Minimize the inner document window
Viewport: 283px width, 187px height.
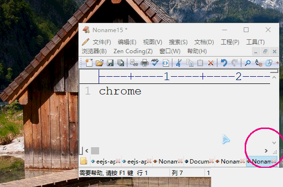pyautogui.click(x=256, y=51)
